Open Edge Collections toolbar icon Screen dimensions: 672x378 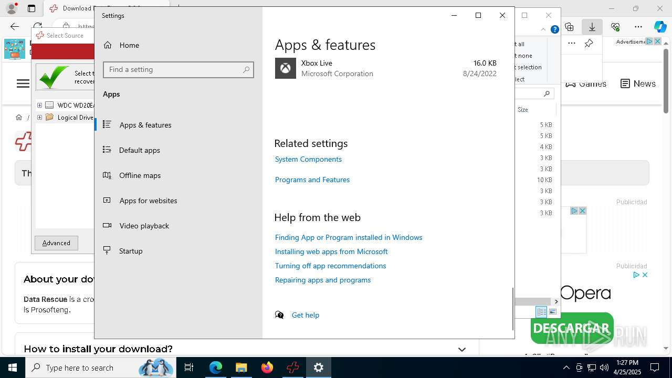(x=569, y=27)
